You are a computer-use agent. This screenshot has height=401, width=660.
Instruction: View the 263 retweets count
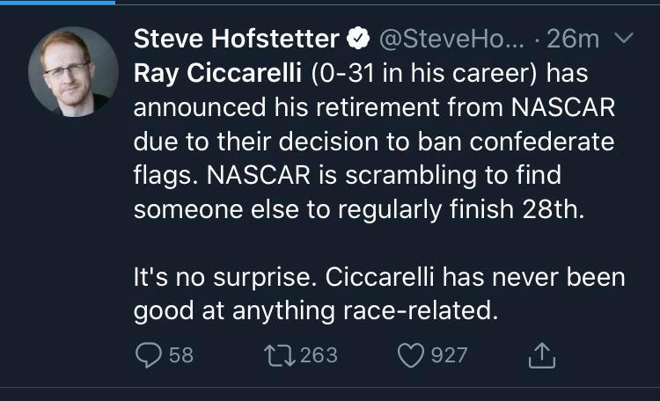coord(319,354)
